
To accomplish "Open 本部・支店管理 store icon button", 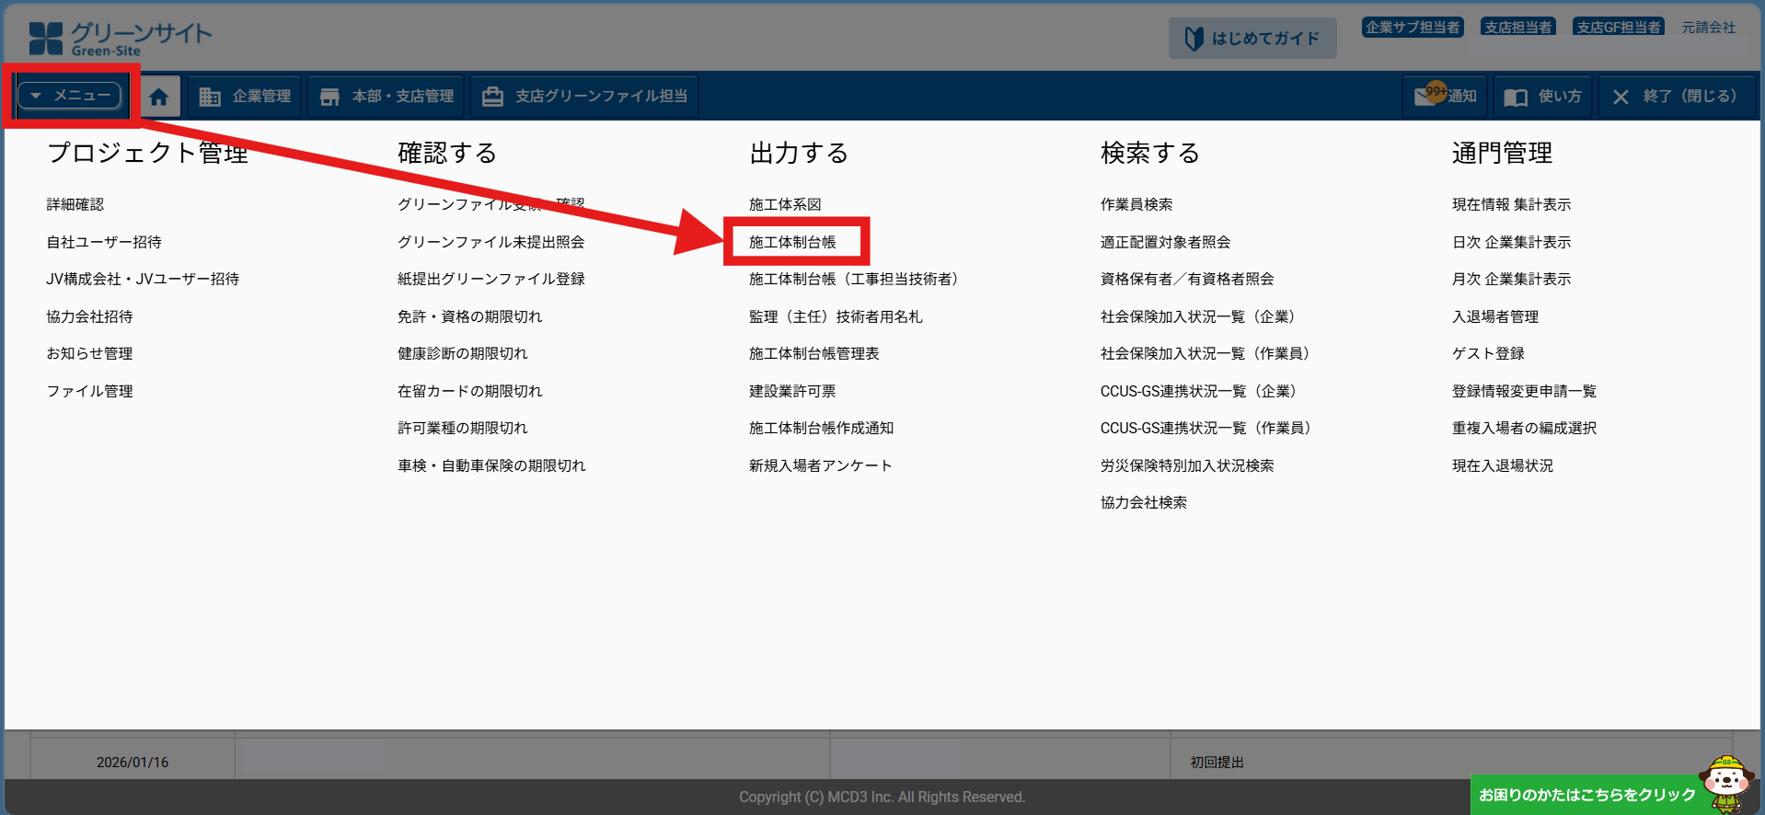I will [386, 97].
